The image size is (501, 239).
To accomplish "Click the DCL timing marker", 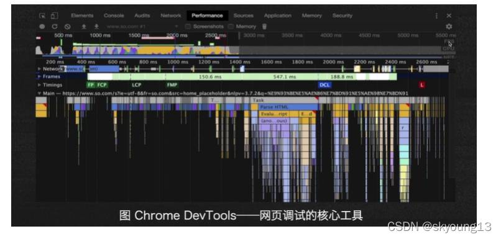I will coord(324,85).
